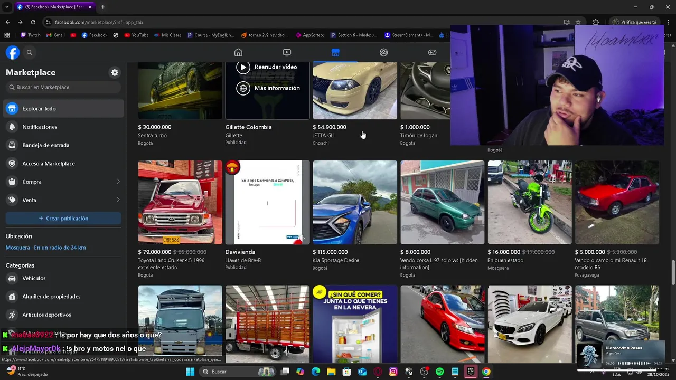Open Opera GX from taskbar
This screenshot has width=676, height=380.
pos(378,372)
